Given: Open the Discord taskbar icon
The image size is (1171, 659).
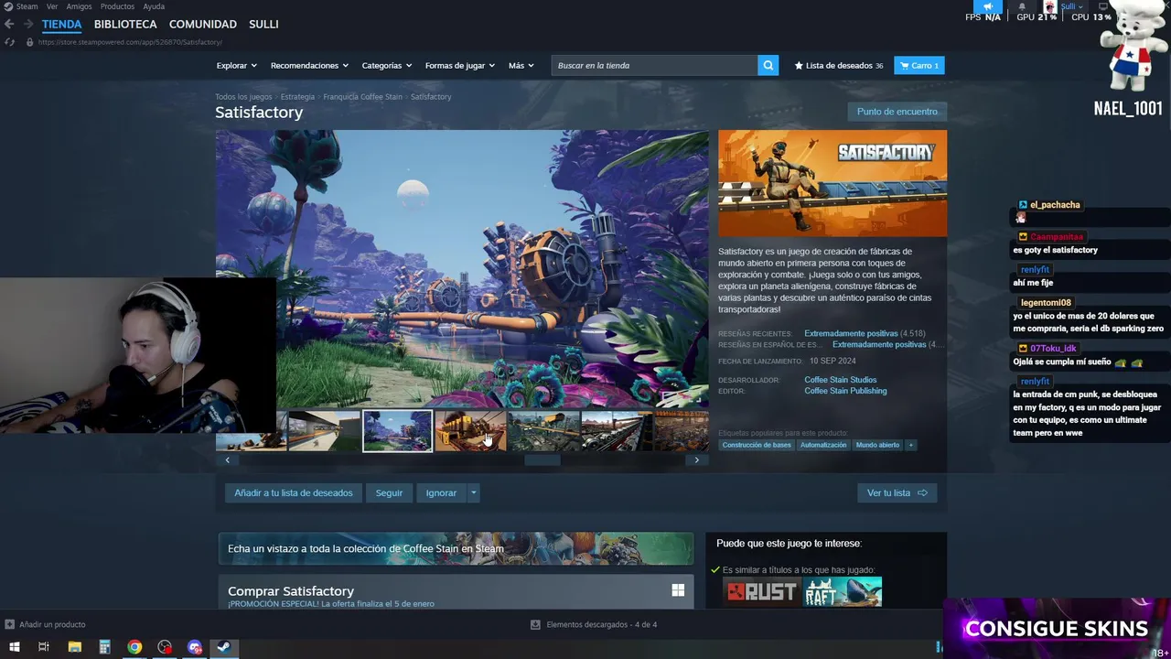Looking at the screenshot, I should click(195, 647).
